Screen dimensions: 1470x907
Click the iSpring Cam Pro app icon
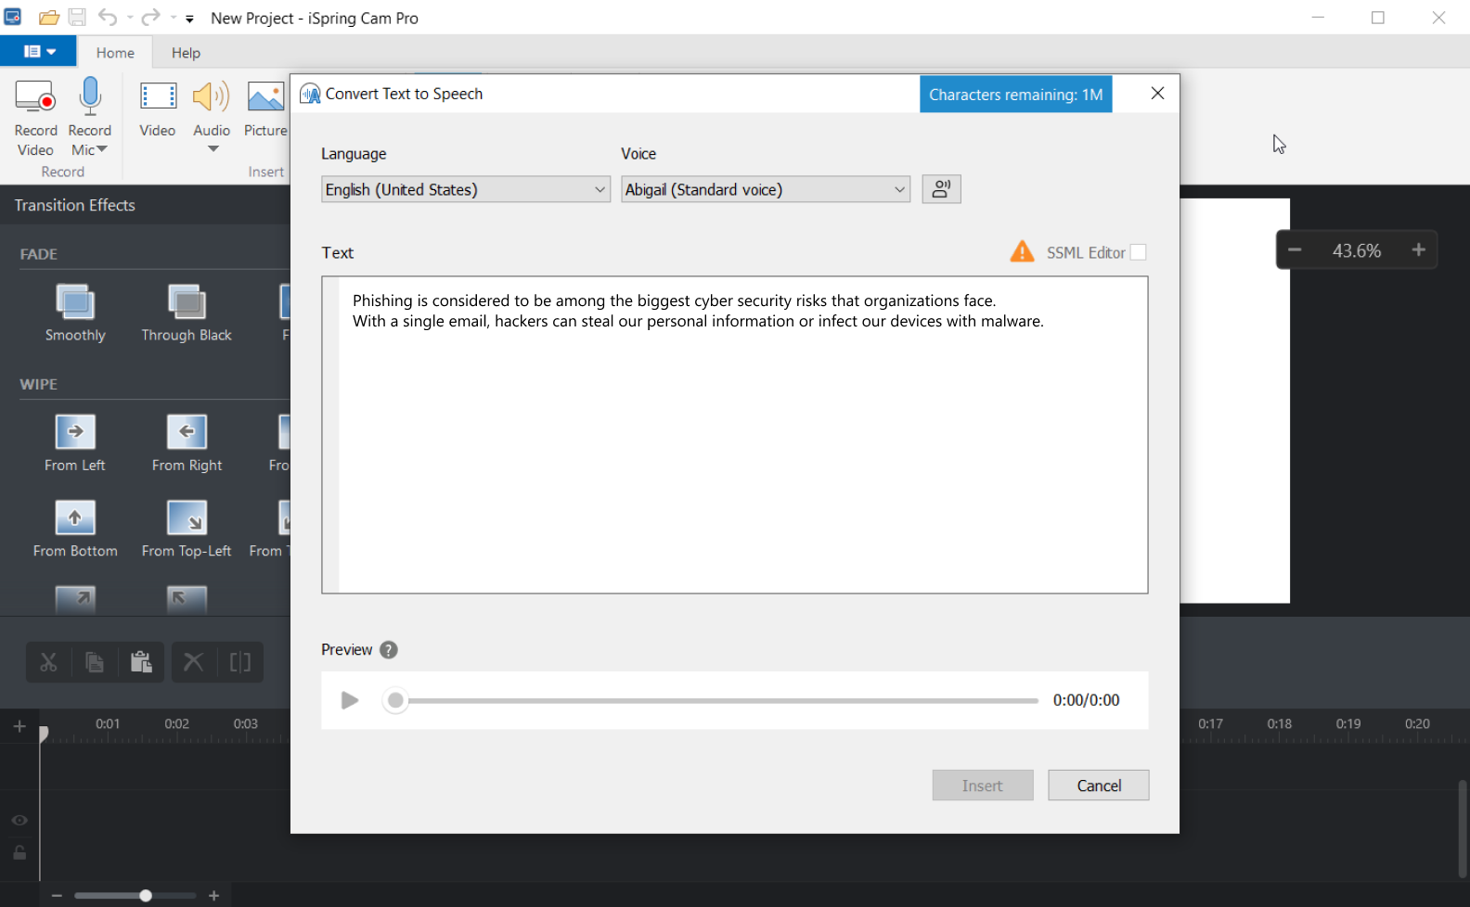(13, 17)
